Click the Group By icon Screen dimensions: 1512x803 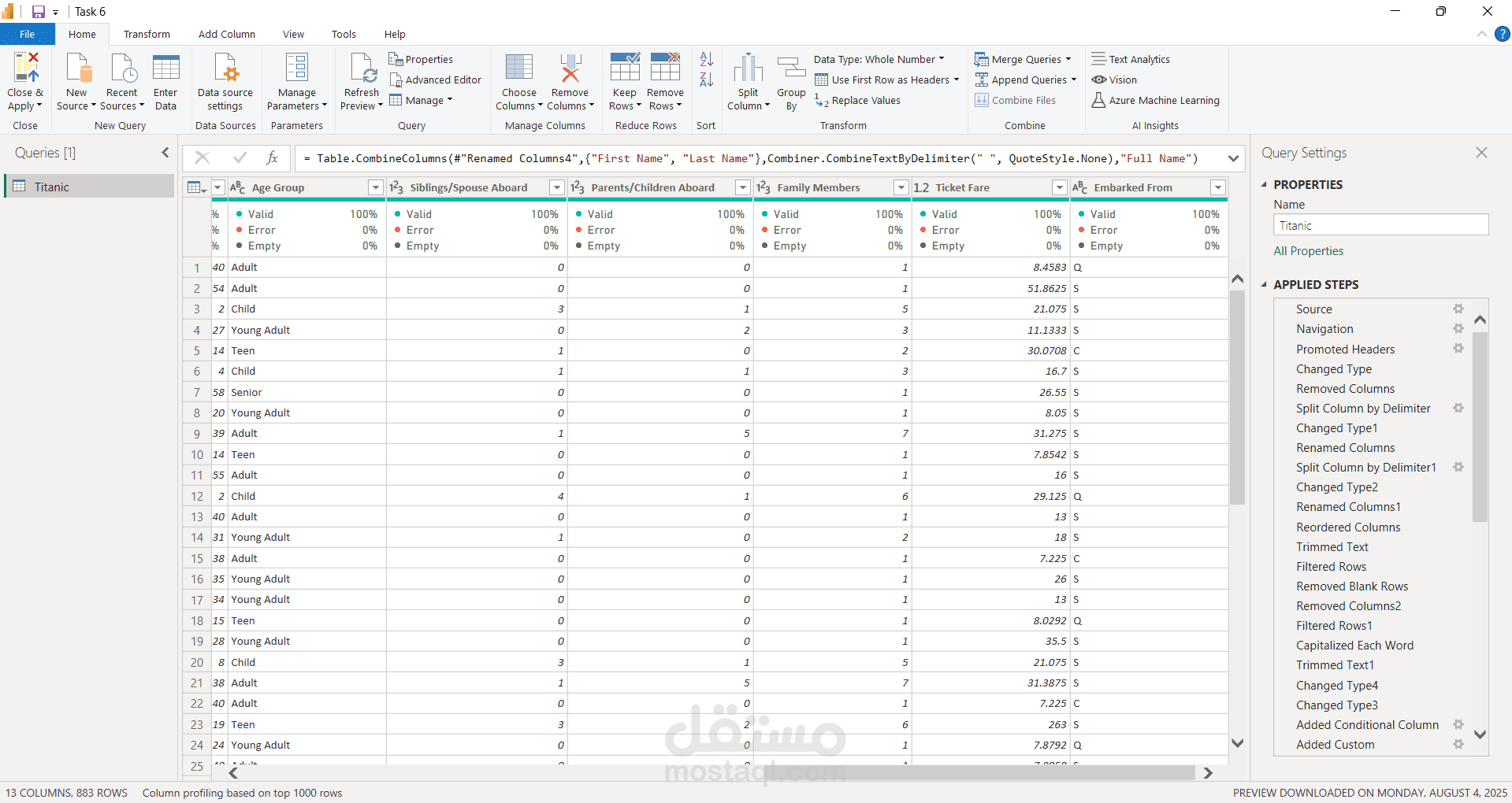pos(791,69)
